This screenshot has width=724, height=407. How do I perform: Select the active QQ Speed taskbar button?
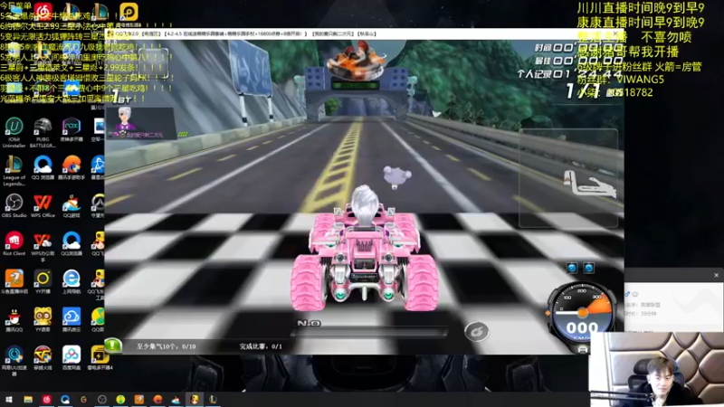click(x=195, y=399)
